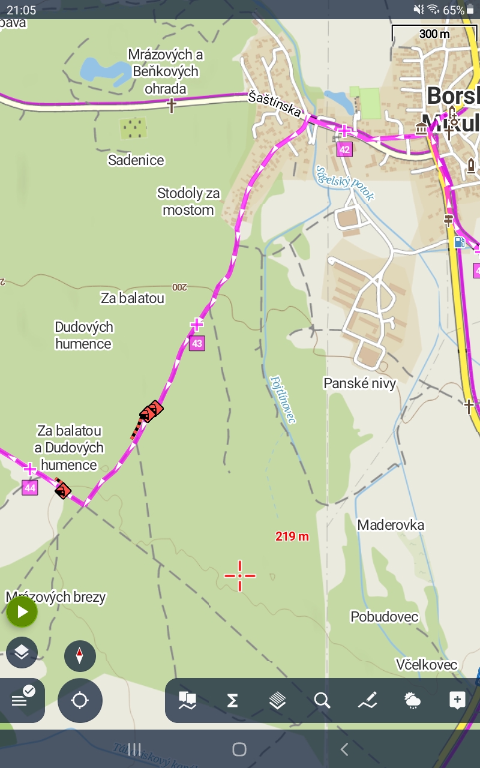Select route waypoint marker 43
Viewport: 480px width, 768px height.
tap(197, 344)
